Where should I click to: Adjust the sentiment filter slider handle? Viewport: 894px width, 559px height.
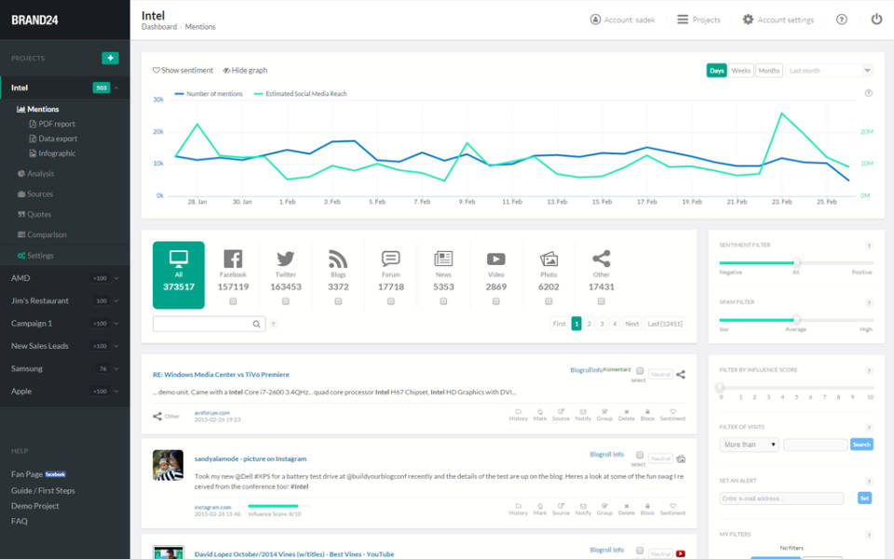pyautogui.click(x=796, y=262)
